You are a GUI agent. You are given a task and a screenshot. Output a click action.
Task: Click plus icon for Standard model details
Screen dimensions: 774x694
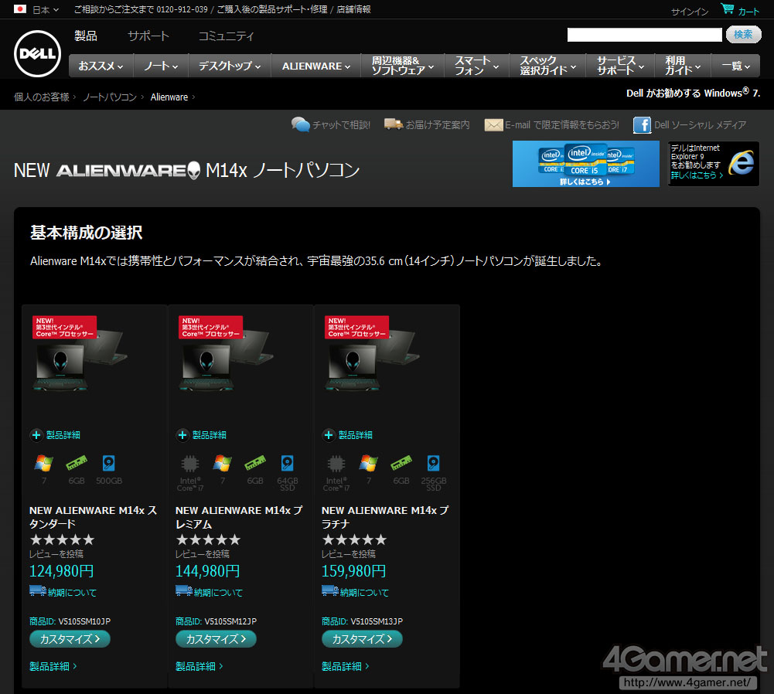[36, 435]
